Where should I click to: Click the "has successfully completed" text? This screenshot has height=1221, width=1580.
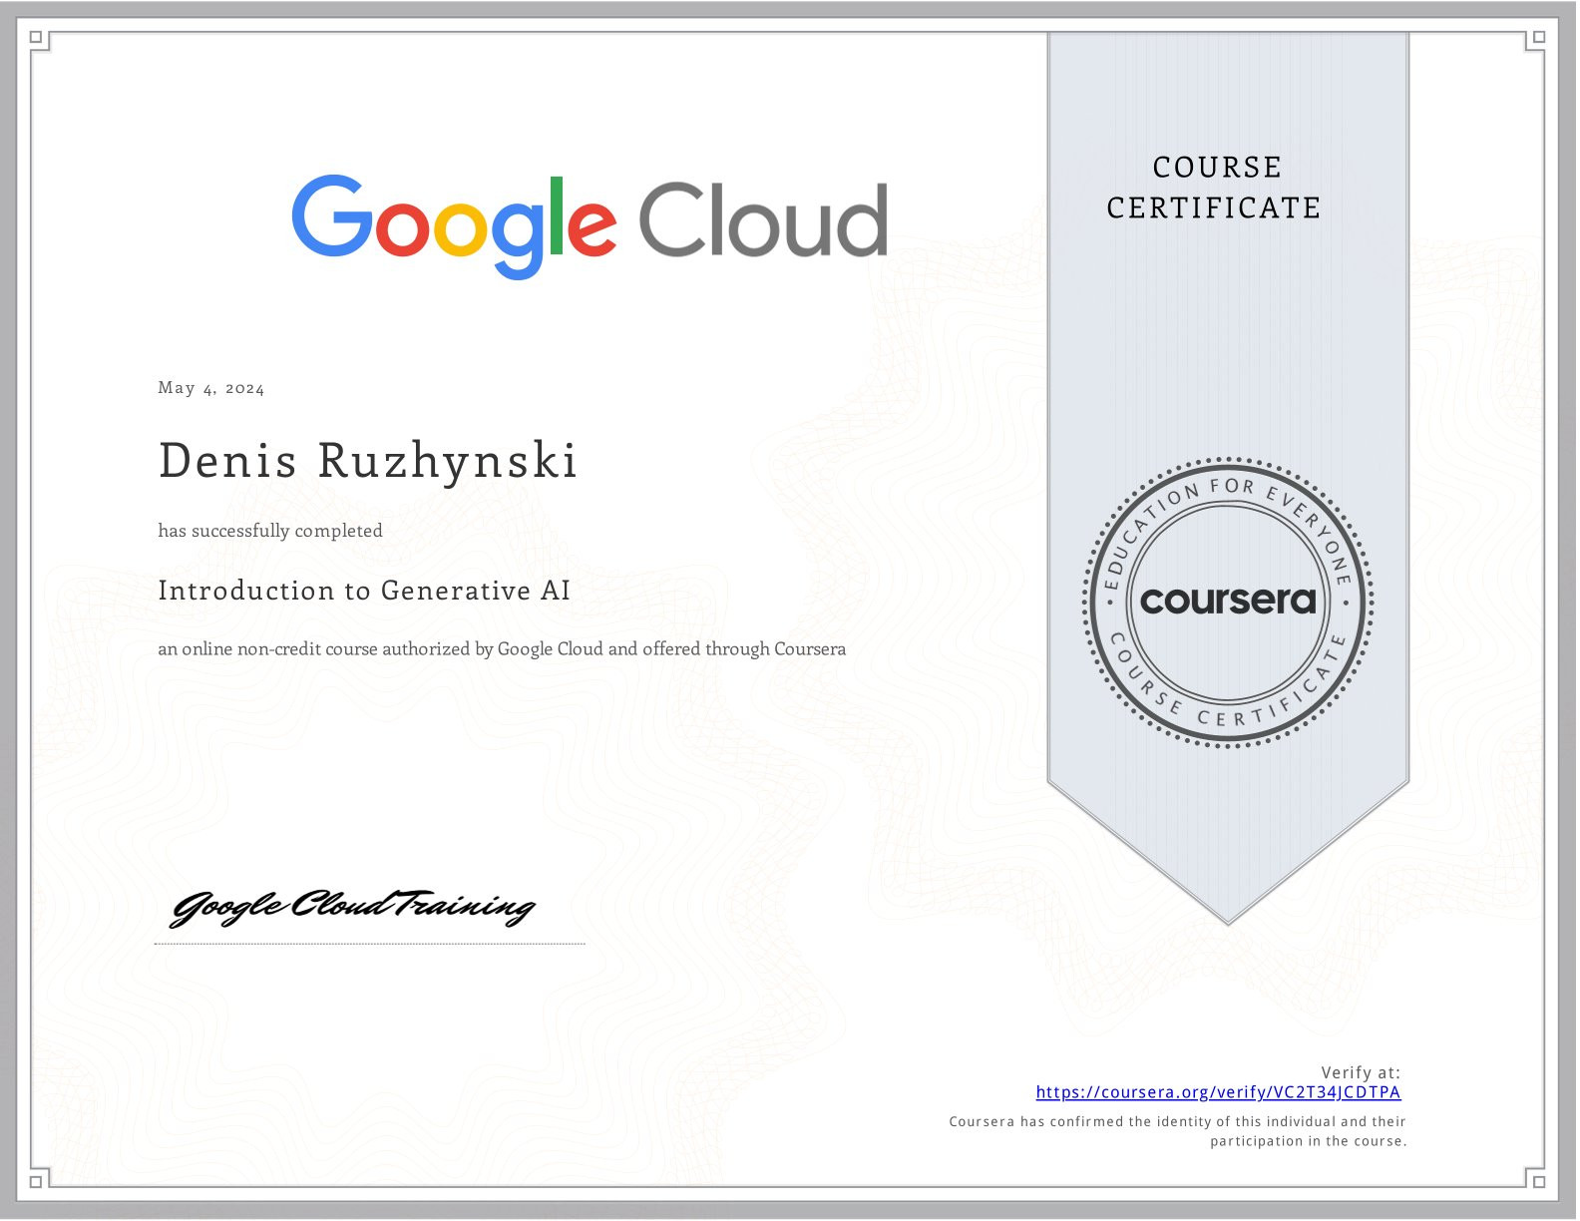(x=270, y=531)
